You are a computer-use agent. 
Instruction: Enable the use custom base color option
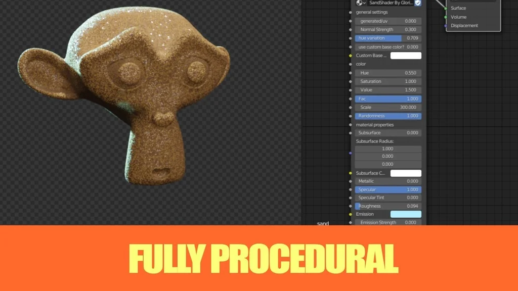tap(388, 47)
